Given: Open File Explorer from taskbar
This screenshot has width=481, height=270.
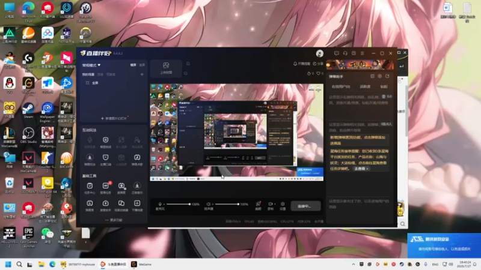Looking at the screenshot, I should [41, 264].
